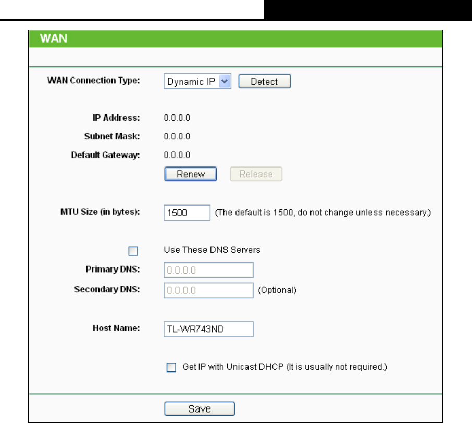472x423 pixels.
Task: Click the Subnet Mask label
Action: pyautogui.click(x=112, y=136)
